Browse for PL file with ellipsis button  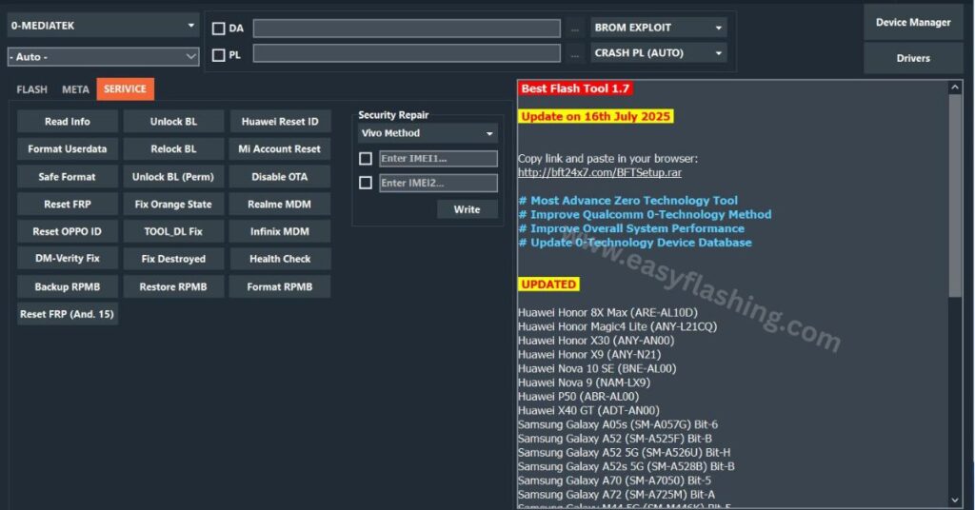[x=574, y=55]
